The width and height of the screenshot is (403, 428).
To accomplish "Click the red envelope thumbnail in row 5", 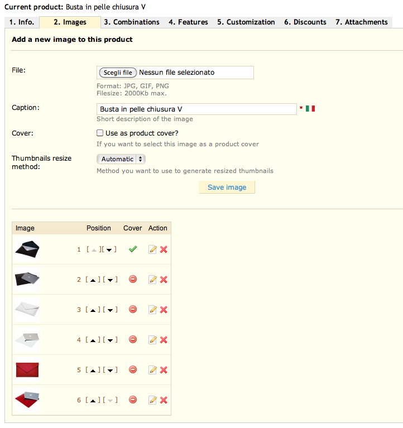I will (27, 370).
